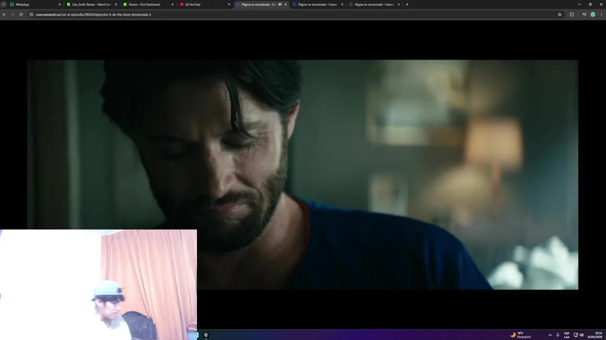Minimize the browser window
606x340 pixels.
579,4
